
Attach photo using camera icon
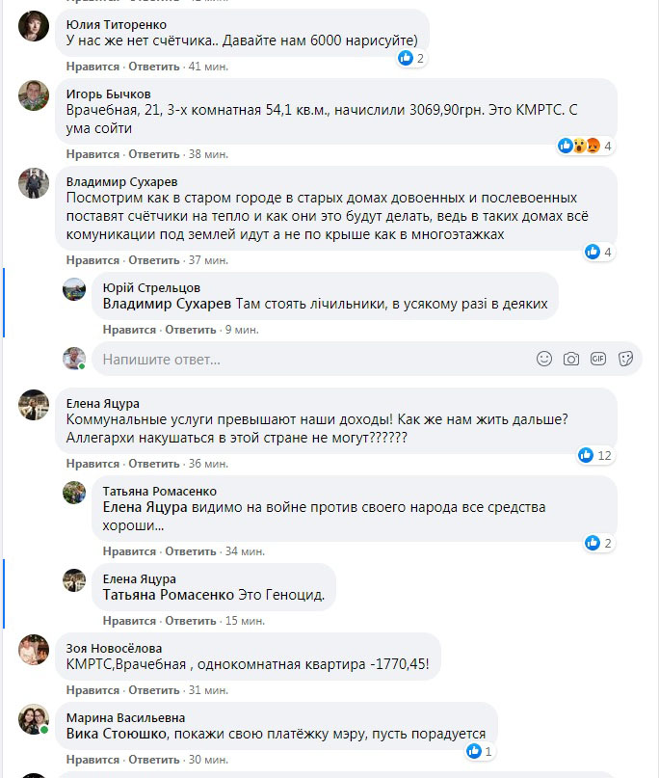[x=571, y=359]
